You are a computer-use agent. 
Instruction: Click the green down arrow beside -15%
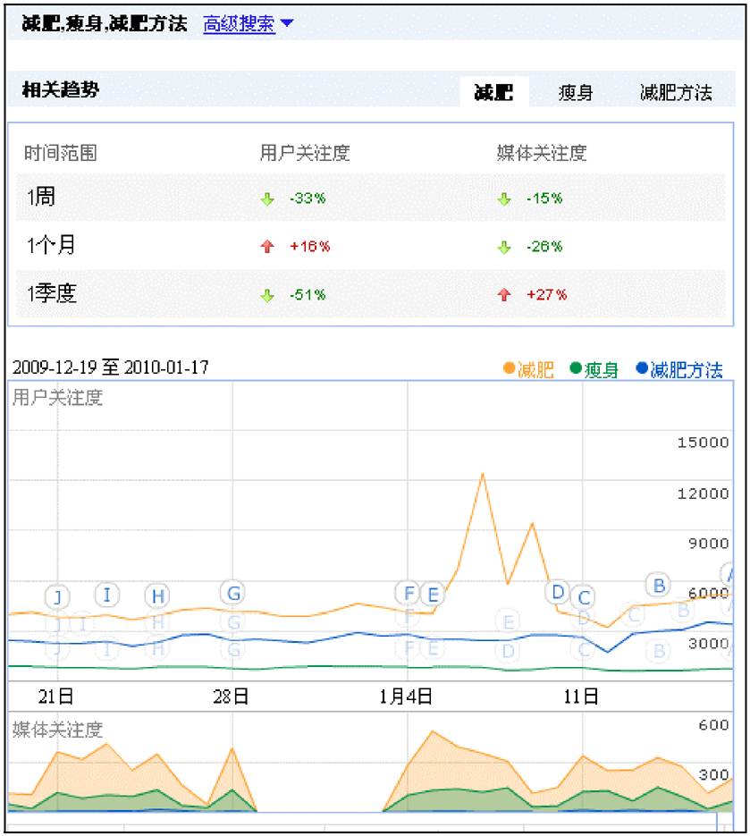[x=504, y=199]
